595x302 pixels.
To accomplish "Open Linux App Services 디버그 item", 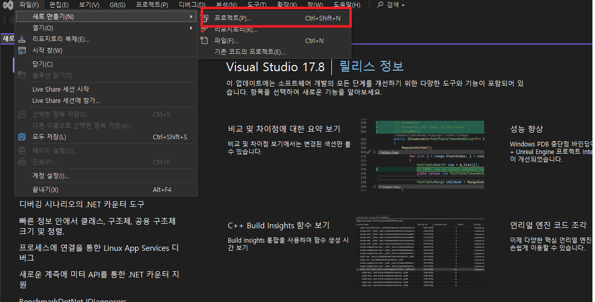I will point(99,253).
